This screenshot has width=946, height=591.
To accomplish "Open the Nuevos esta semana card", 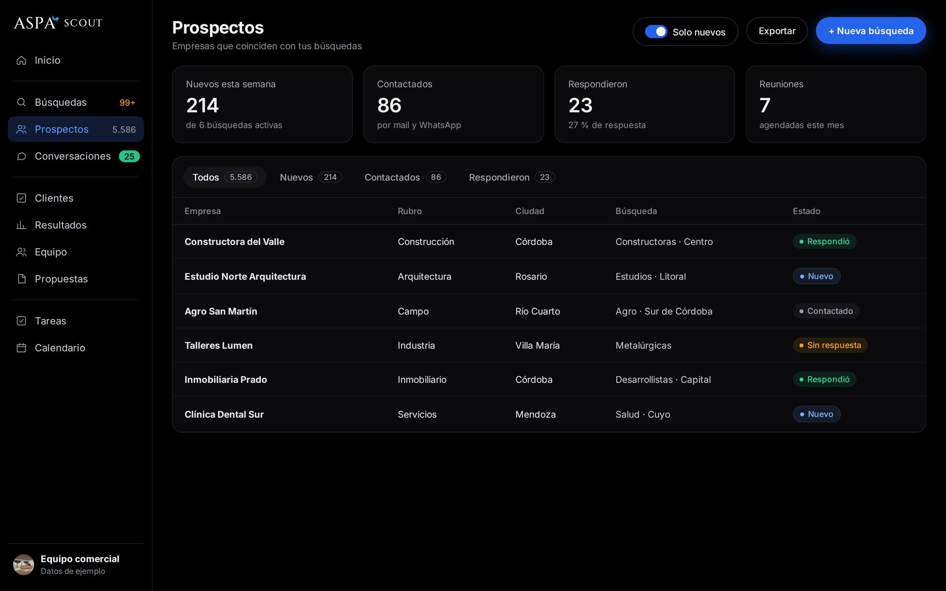I will (x=262, y=104).
